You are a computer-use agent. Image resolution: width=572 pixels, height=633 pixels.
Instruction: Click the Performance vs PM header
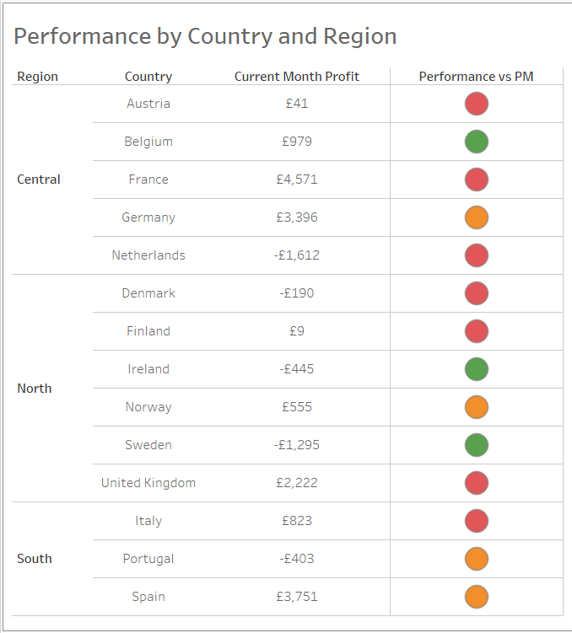click(477, 77)
